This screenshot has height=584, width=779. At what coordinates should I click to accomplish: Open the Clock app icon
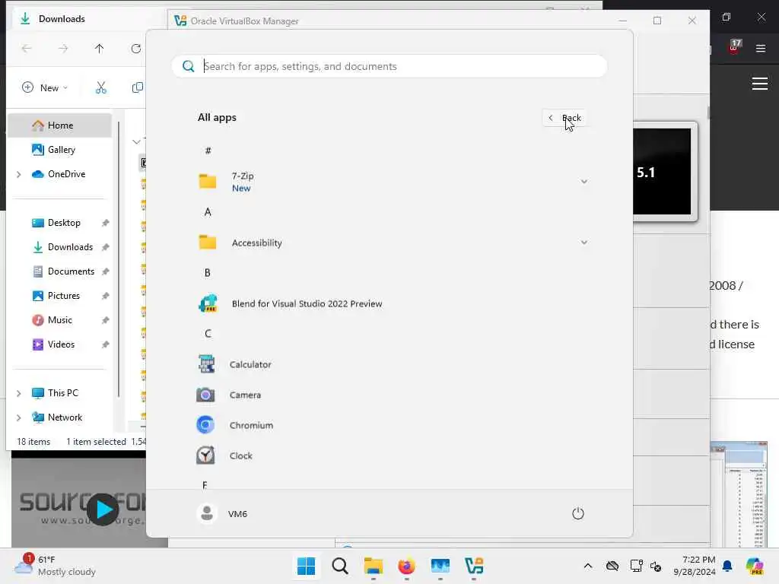[205, 455]
